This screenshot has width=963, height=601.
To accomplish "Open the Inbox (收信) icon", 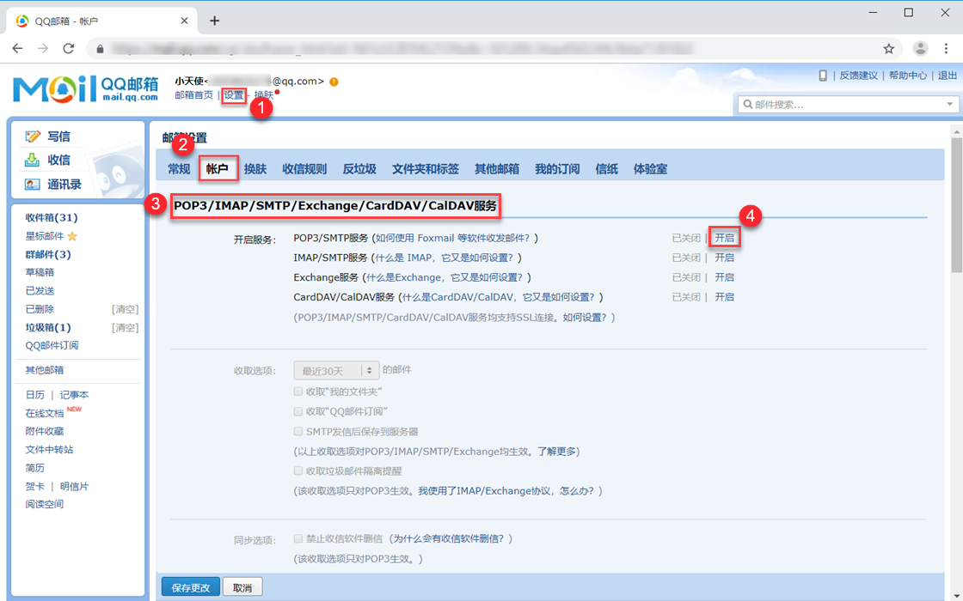I will pos(32,160).
